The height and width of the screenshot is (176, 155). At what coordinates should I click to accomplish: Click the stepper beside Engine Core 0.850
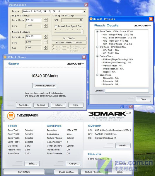pyautogui.click(x=46, y=26)
